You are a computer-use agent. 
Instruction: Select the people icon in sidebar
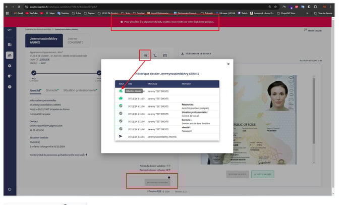(x=10, y=55)
